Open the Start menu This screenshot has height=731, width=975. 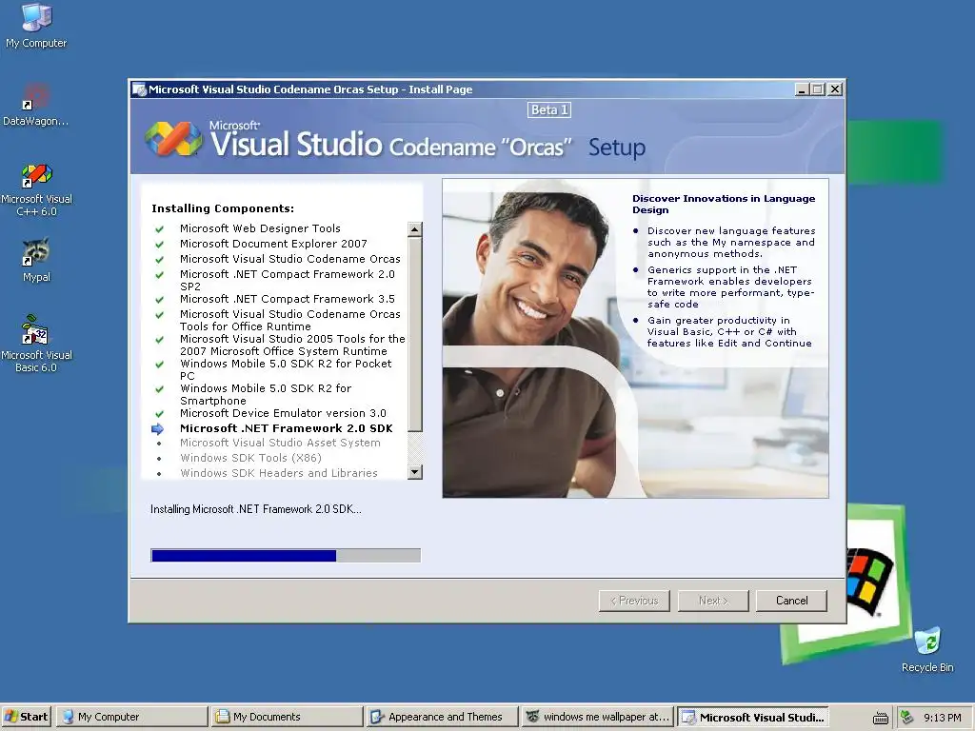(x=27, y=717)
